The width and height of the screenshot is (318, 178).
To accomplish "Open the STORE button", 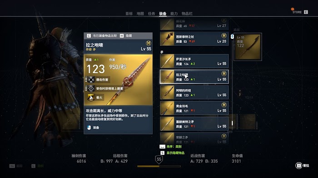I will 300,12.
